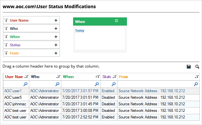Open filter dropdown in User Name column header
The width and height of the screenshot is (202, 125).
pyautogui.click(x=26, y=77)
